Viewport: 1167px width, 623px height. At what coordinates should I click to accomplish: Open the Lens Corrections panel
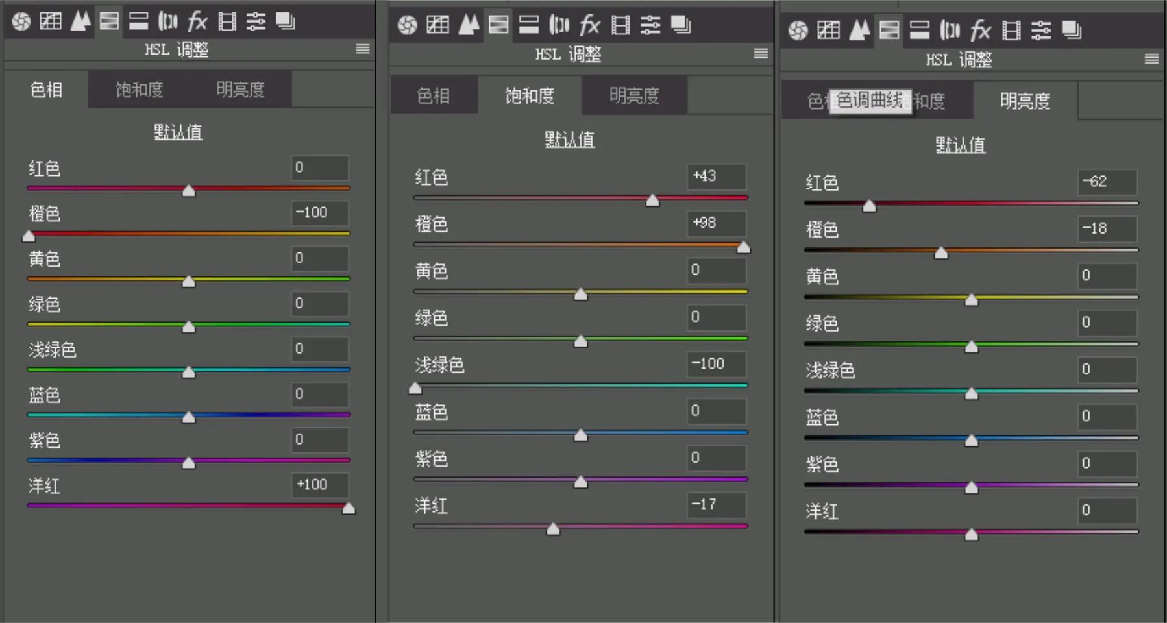click(167, 21)
